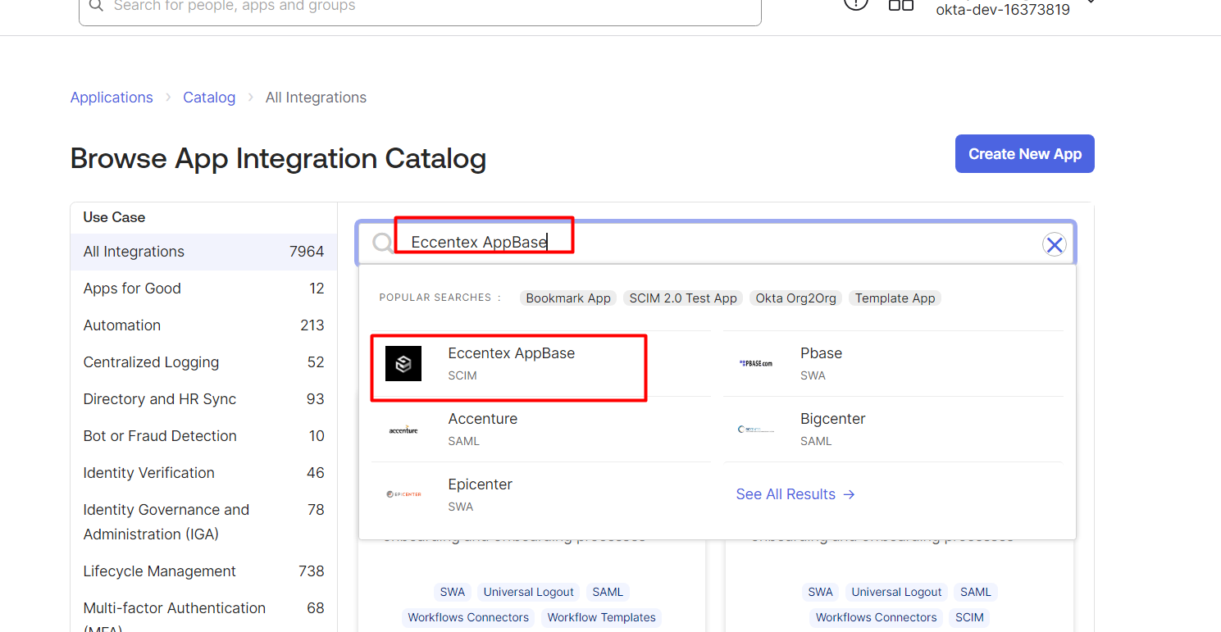The image size is (1221, 632).
Task: Open the apps grid icon in header
Action: pyautogui.click(x=901, y=4)
